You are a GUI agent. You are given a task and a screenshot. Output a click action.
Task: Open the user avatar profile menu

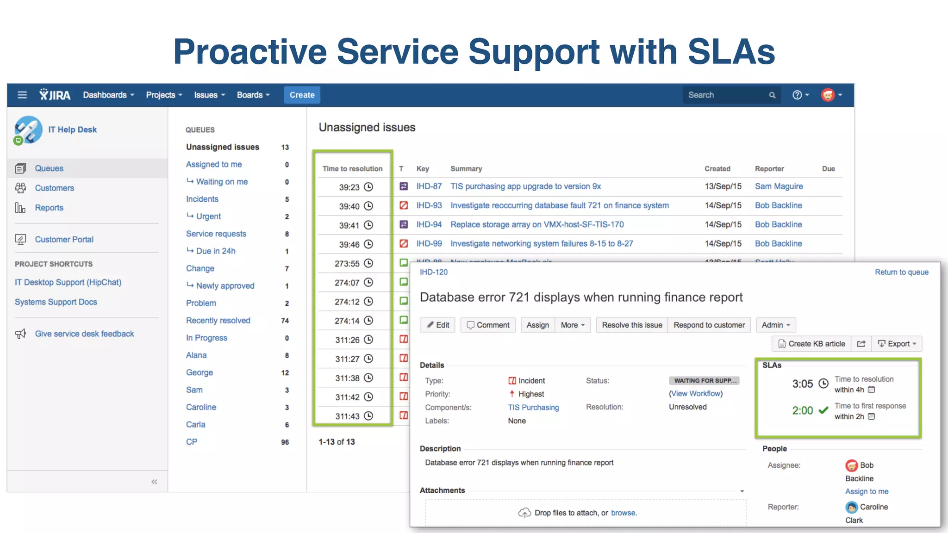(832, 95)
